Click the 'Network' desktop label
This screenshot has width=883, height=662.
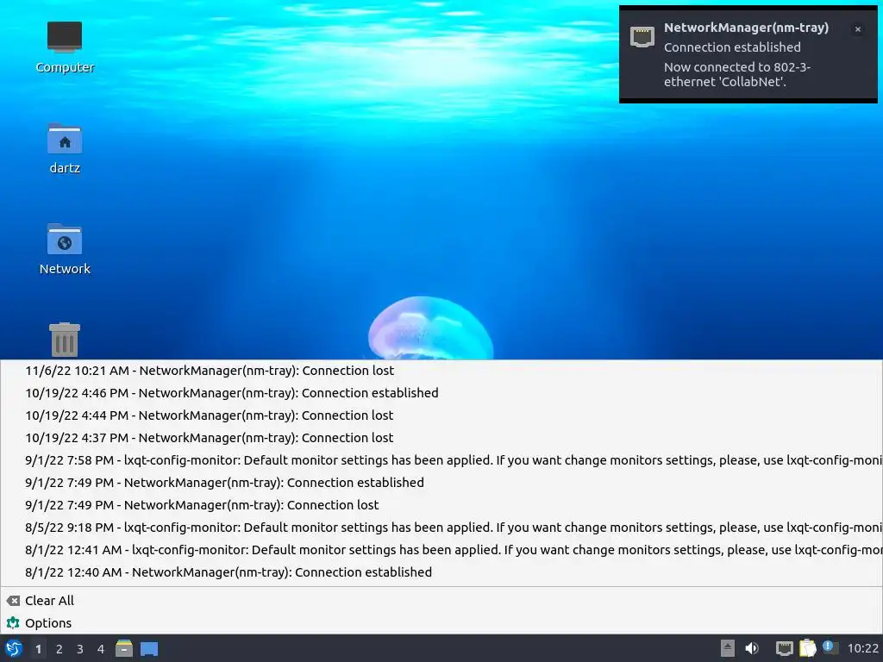(x=65, y=269)
